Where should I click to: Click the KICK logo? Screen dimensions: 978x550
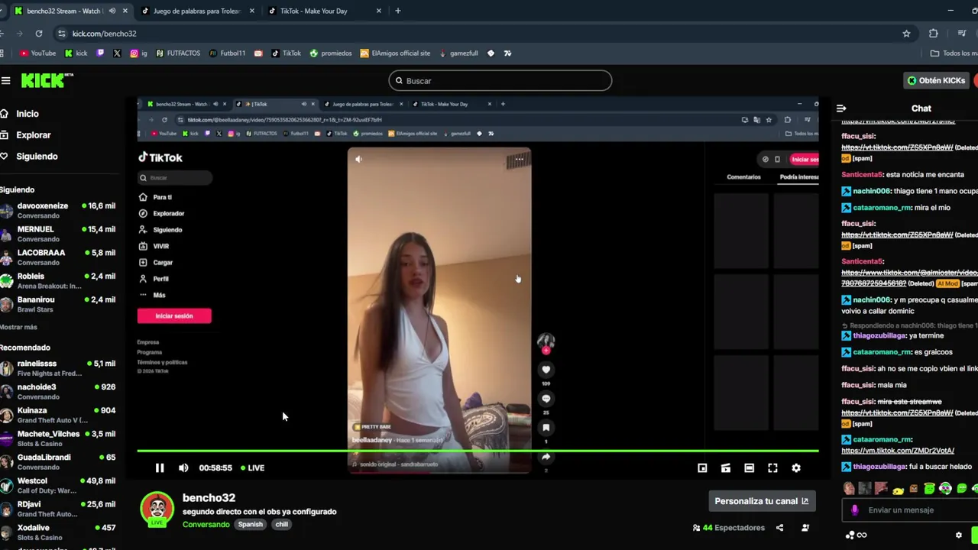[46, 80]
